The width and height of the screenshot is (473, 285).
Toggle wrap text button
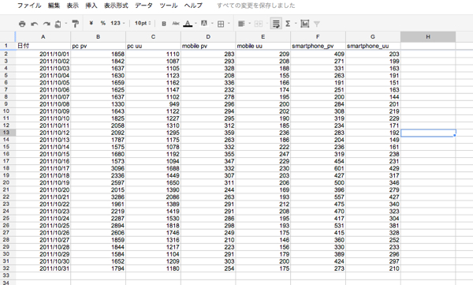coord(276,24)
